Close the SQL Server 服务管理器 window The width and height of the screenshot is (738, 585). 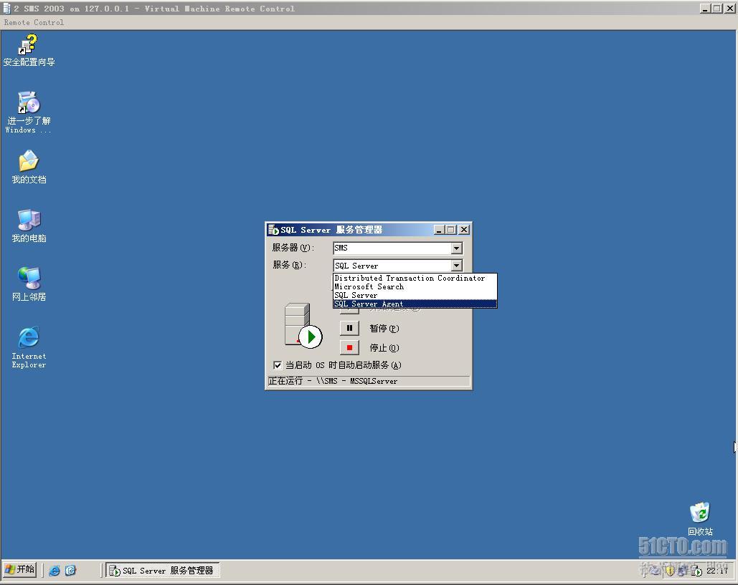pyautogui.click(x=464, y=230)
